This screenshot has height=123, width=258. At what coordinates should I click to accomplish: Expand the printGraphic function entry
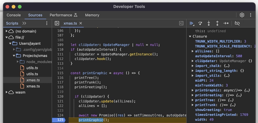(x=193, y=90)
